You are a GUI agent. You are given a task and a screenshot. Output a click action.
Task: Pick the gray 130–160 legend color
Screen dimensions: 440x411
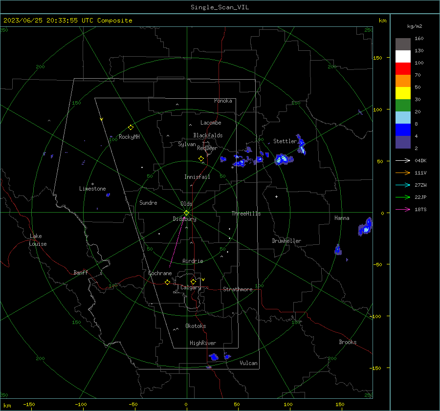point(403,44)
